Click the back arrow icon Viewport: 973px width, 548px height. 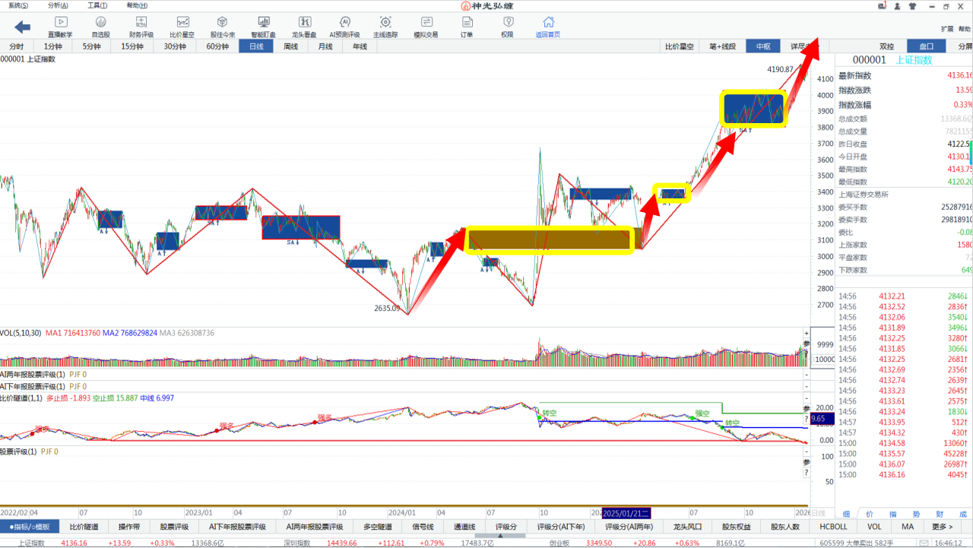click(x=23, y=27)
